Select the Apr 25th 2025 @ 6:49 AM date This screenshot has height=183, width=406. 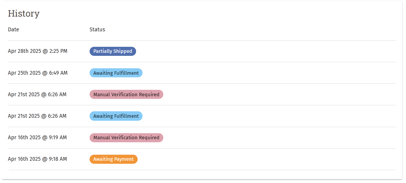37,73
